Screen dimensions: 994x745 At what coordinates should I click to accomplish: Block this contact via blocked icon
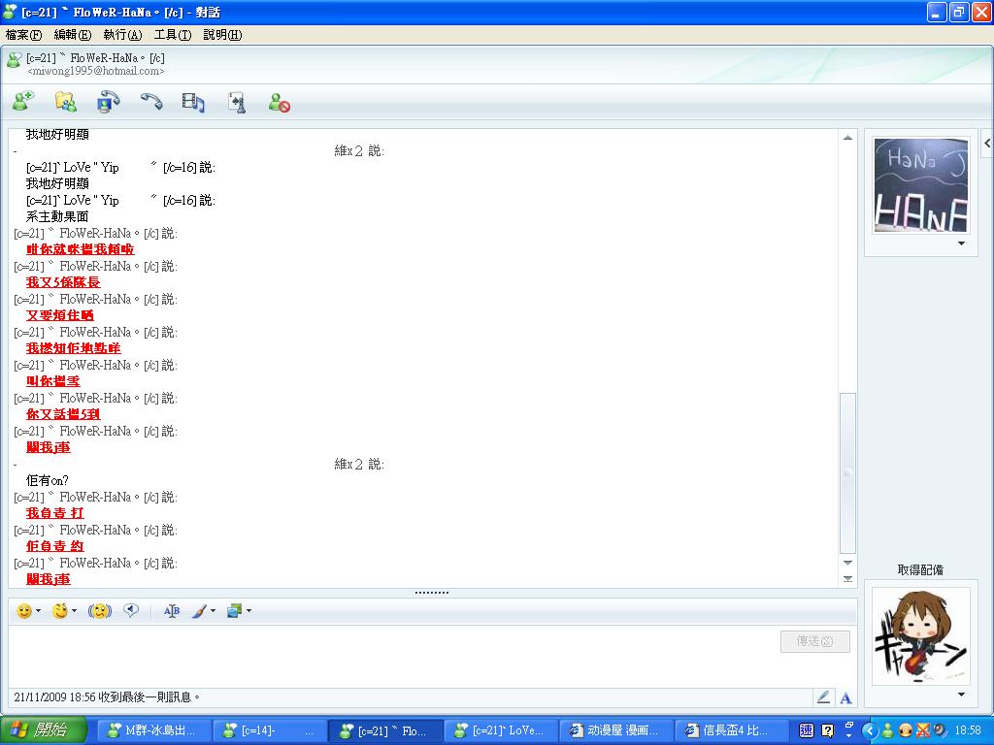[280, 102]
